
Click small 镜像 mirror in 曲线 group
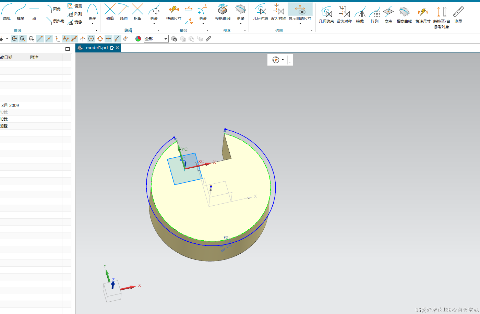pos(75,22)
